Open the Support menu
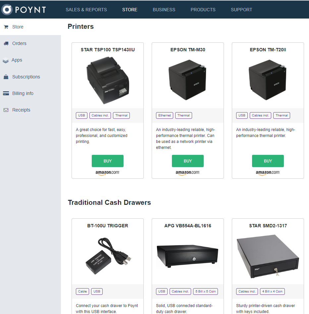This screenshot has height=314, width=309. (241, 10)
